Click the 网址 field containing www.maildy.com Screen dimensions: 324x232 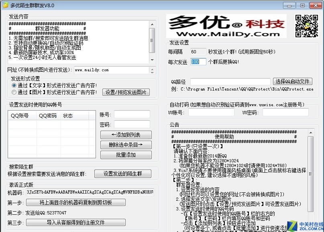(x=112, y=70)
